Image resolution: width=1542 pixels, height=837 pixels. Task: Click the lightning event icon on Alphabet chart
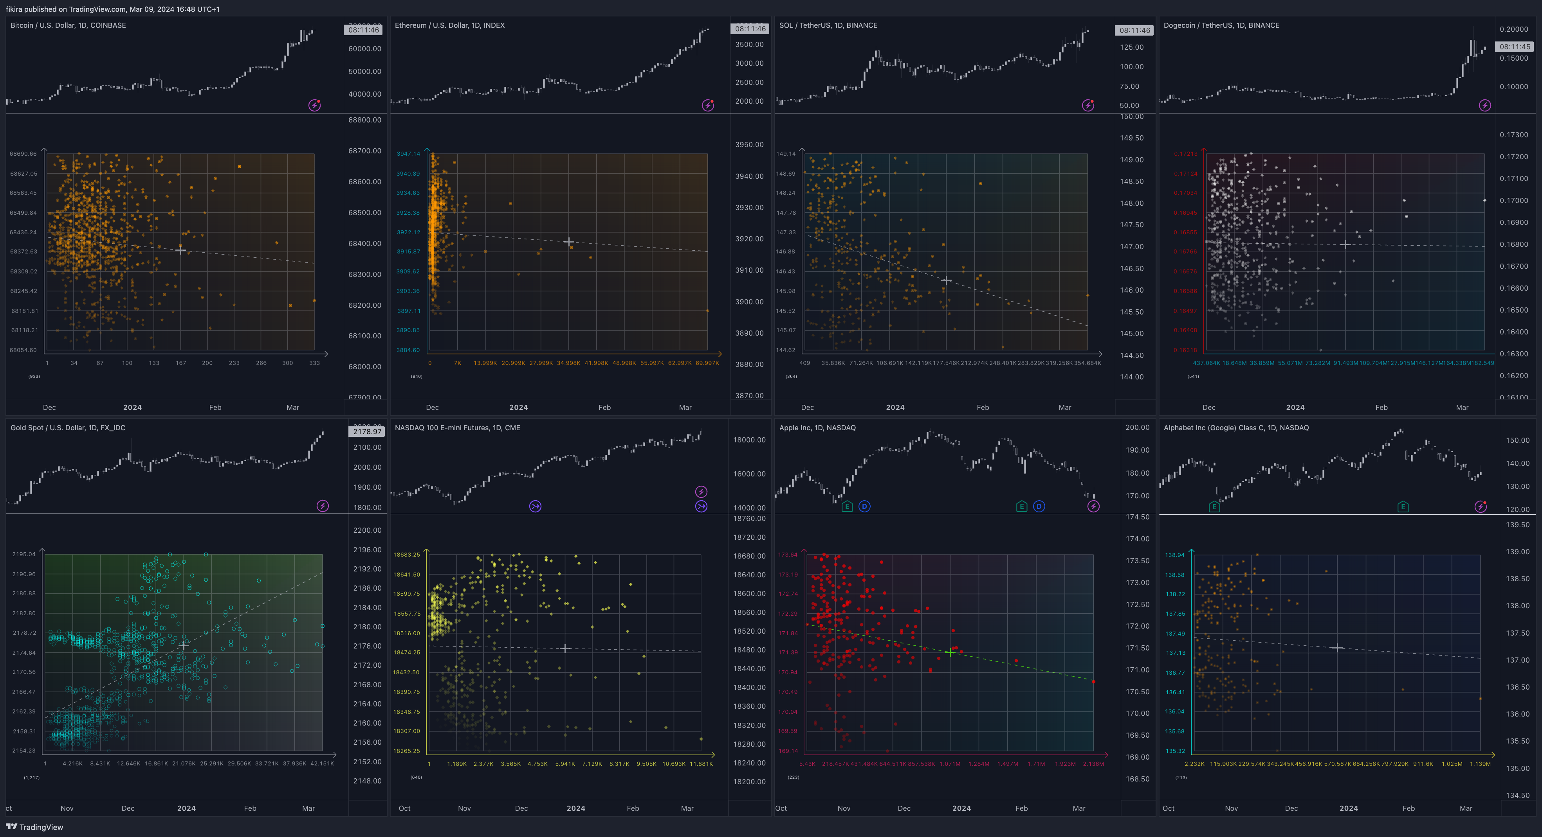1481,507
